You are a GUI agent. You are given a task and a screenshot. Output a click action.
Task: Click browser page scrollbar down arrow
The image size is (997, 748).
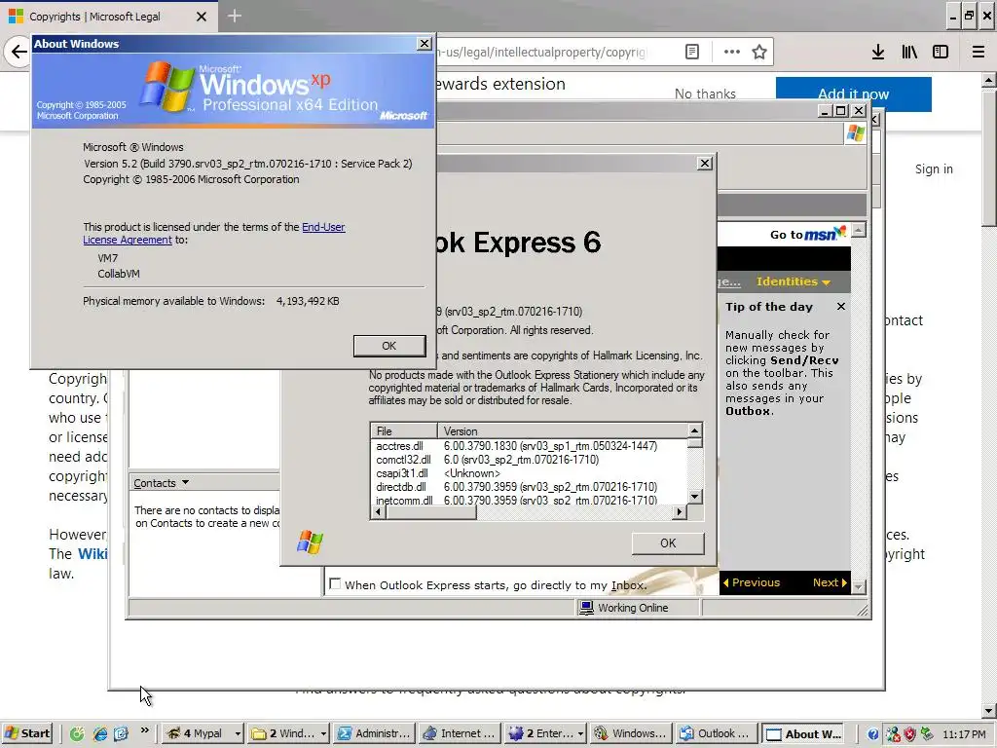click(x=989, y=710)
